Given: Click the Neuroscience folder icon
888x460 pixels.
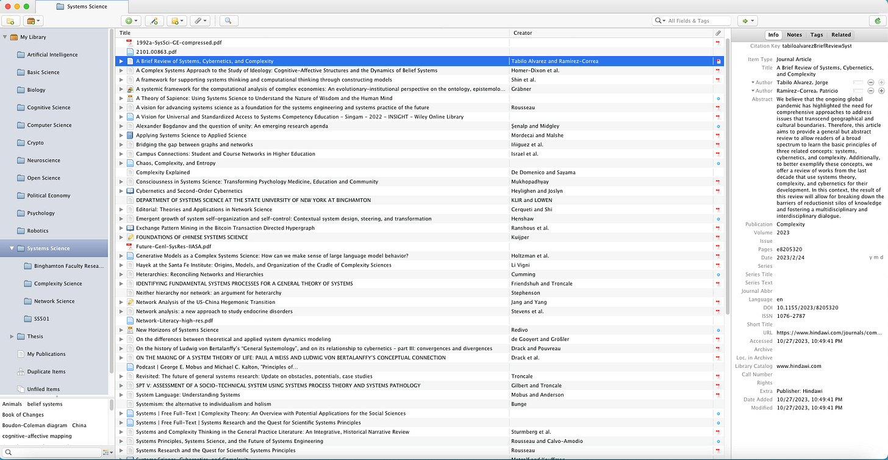Looking at the screenshot, I should click(21, 160).
